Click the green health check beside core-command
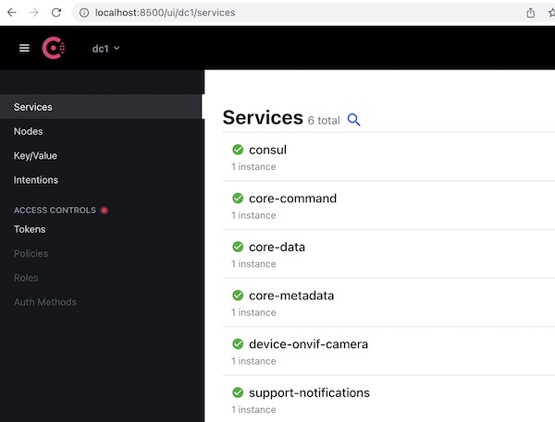 238,199
